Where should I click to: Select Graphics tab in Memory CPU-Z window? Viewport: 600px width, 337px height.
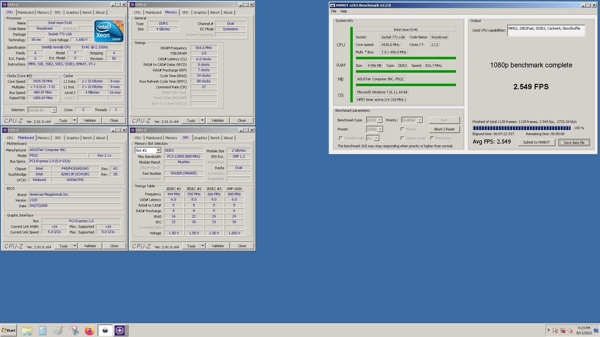(x=200, y=12)
